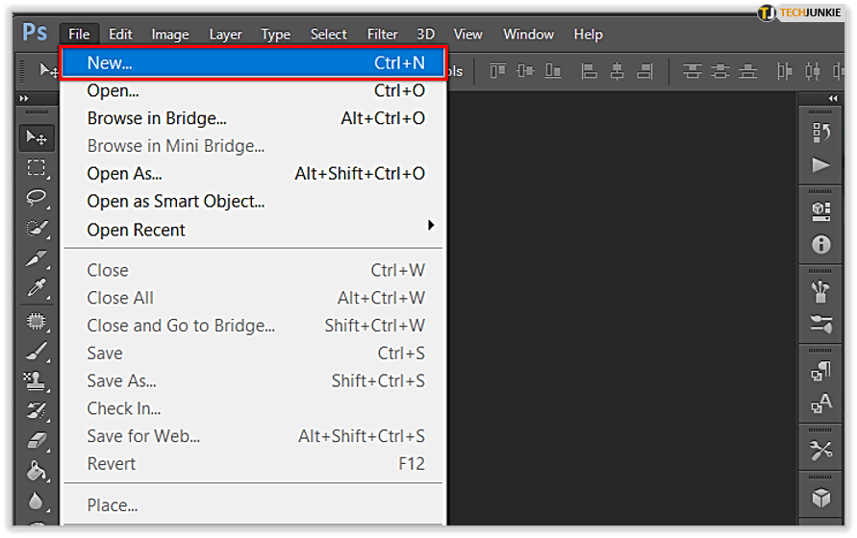Open the Type menu
Viewport: 857px width, 538px height.
click(275, 35)
